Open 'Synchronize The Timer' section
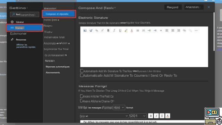The image size is (222, 125). coord(56,49)
